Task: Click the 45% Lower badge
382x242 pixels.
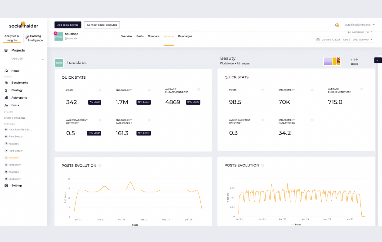Action: (x=144, y=133)
